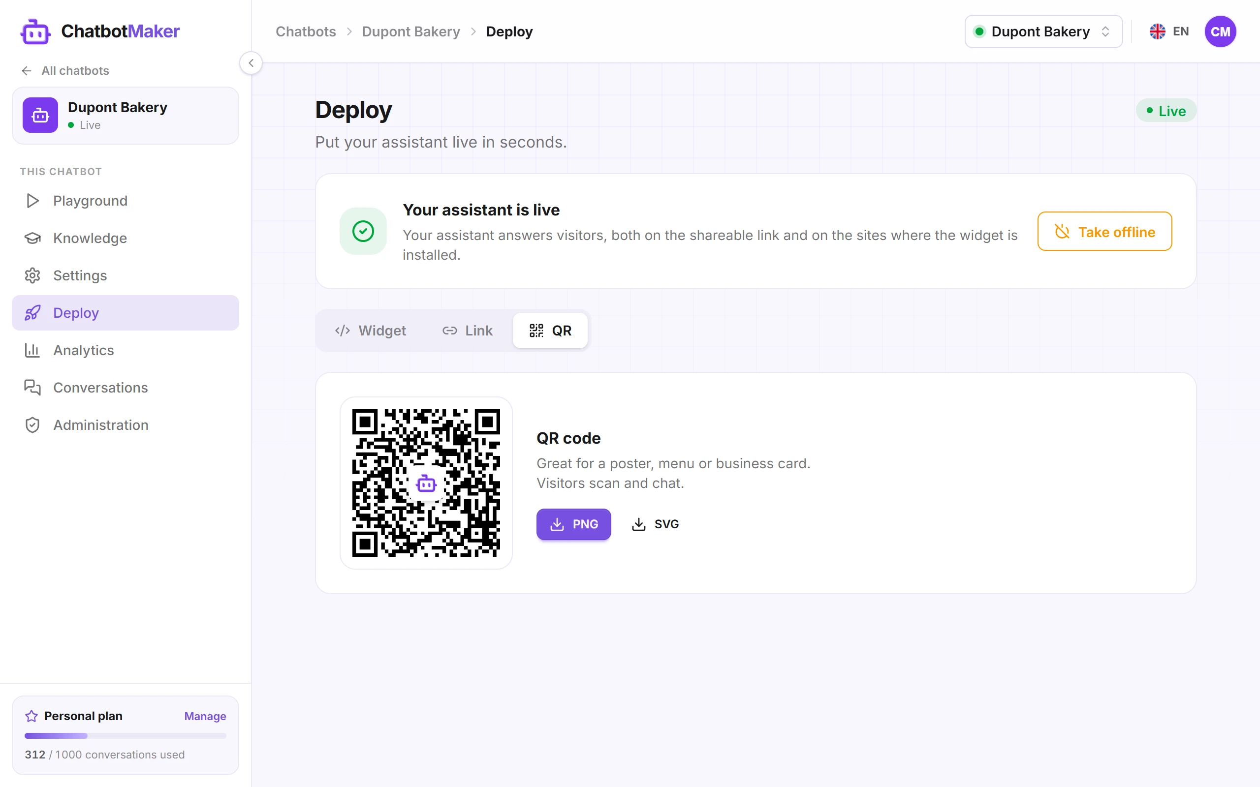
Task: Click Chatbots in the breadcrumb
Action: click(x=306, y=32)
